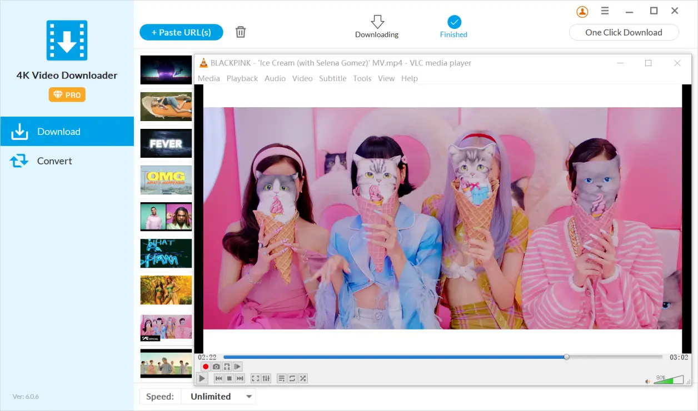
Task: Show the VLC playlist
Action: coord(282,378)
